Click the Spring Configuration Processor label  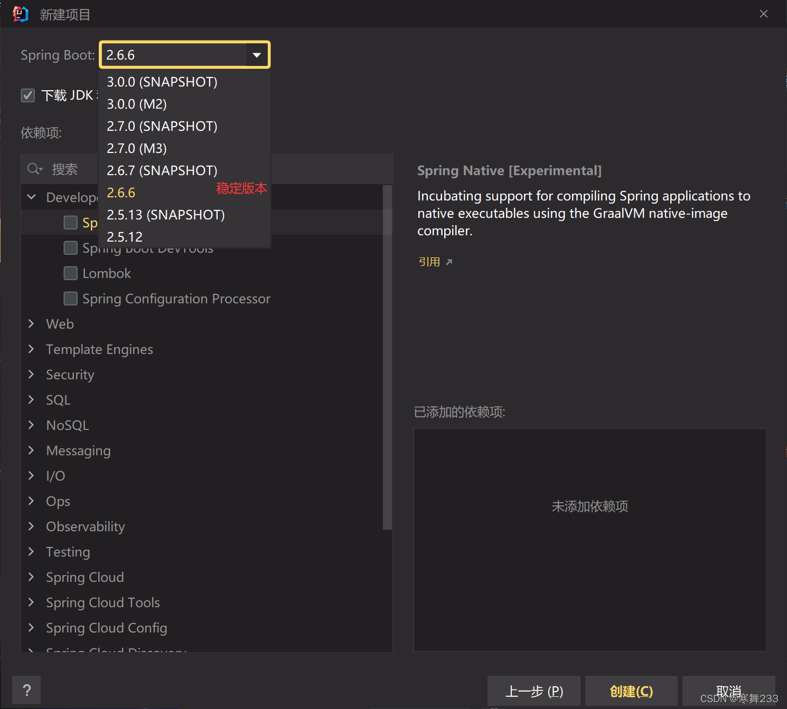[176, 299]
